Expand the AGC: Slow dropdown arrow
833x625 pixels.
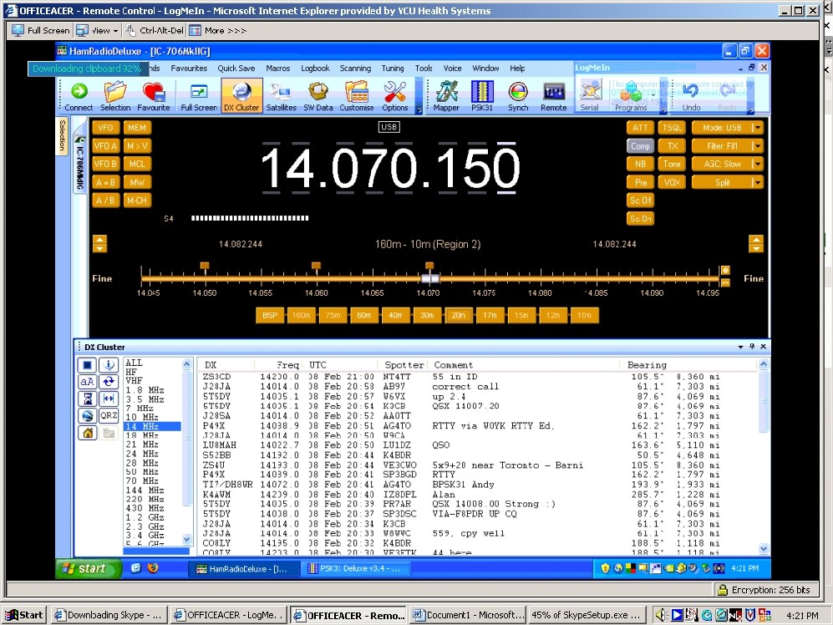758,165
